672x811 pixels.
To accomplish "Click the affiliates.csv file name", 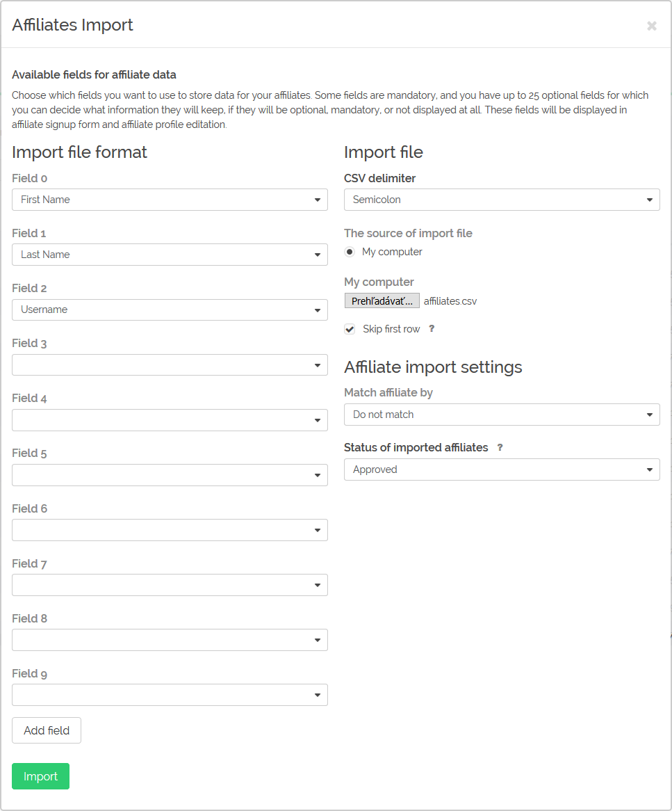I will (450, 301).
